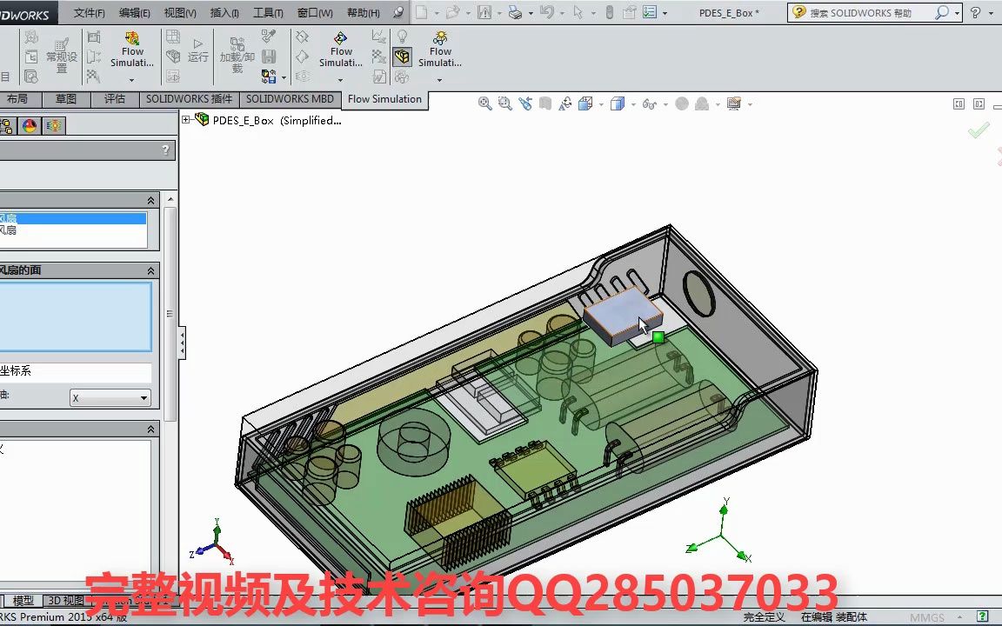Open the 常规设置 settings icon
Viewport: 1002px width, 626px height.
pyautogui.click(x=61, y=52)
